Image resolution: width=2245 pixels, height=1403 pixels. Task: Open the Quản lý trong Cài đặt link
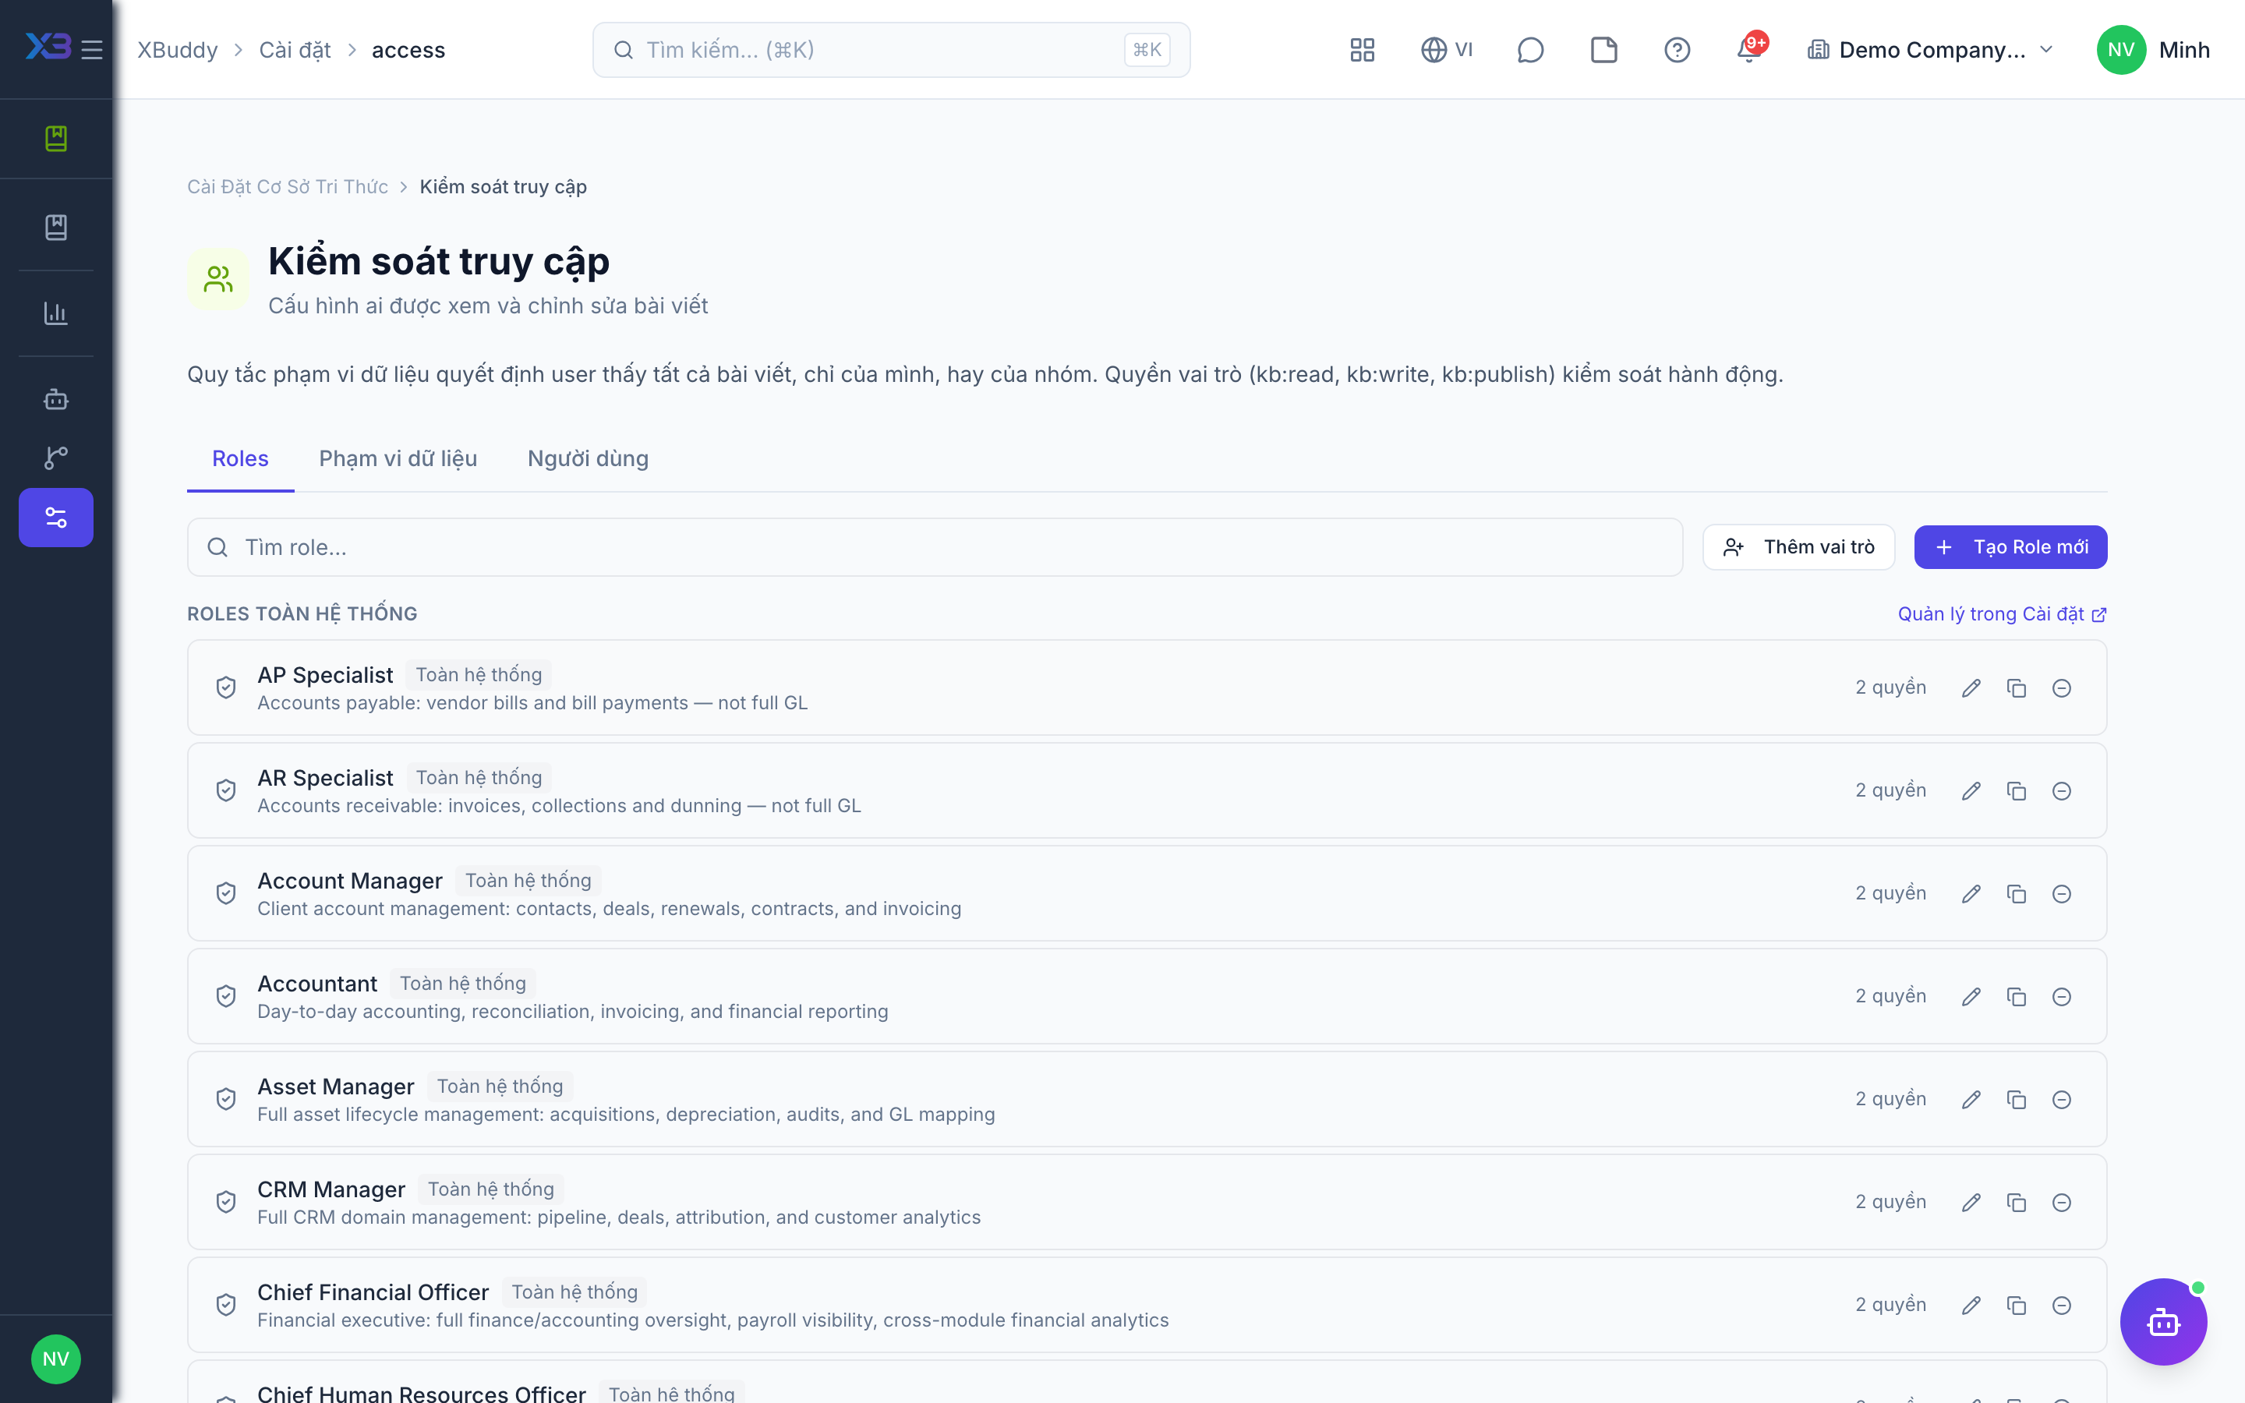pyautogui.click(x=2002, y=614)
